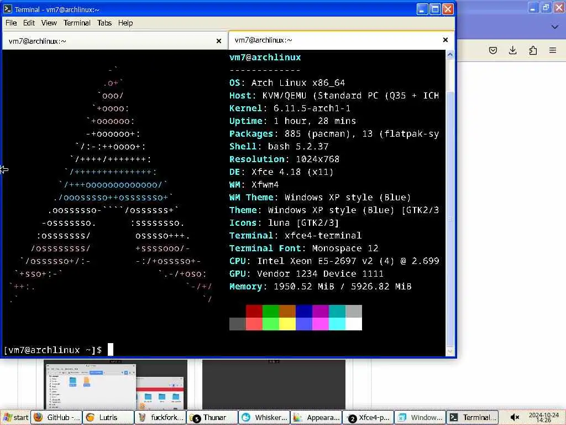Open the Tabs menu
This screenshot has height=425, width=566.
(104, 23)
